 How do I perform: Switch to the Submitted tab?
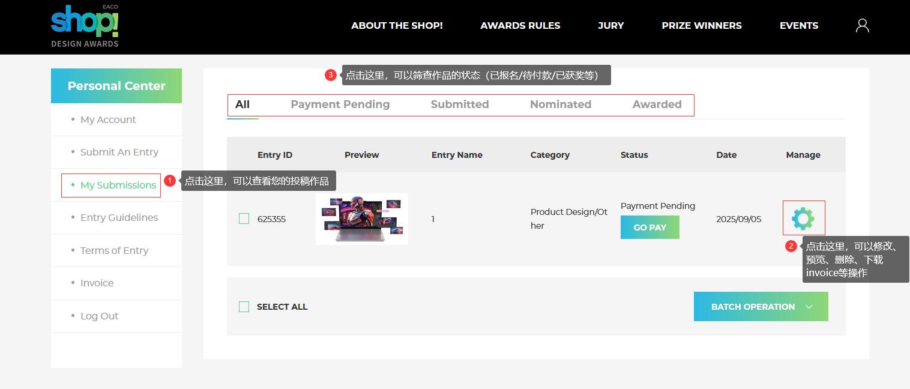point(459,104)
